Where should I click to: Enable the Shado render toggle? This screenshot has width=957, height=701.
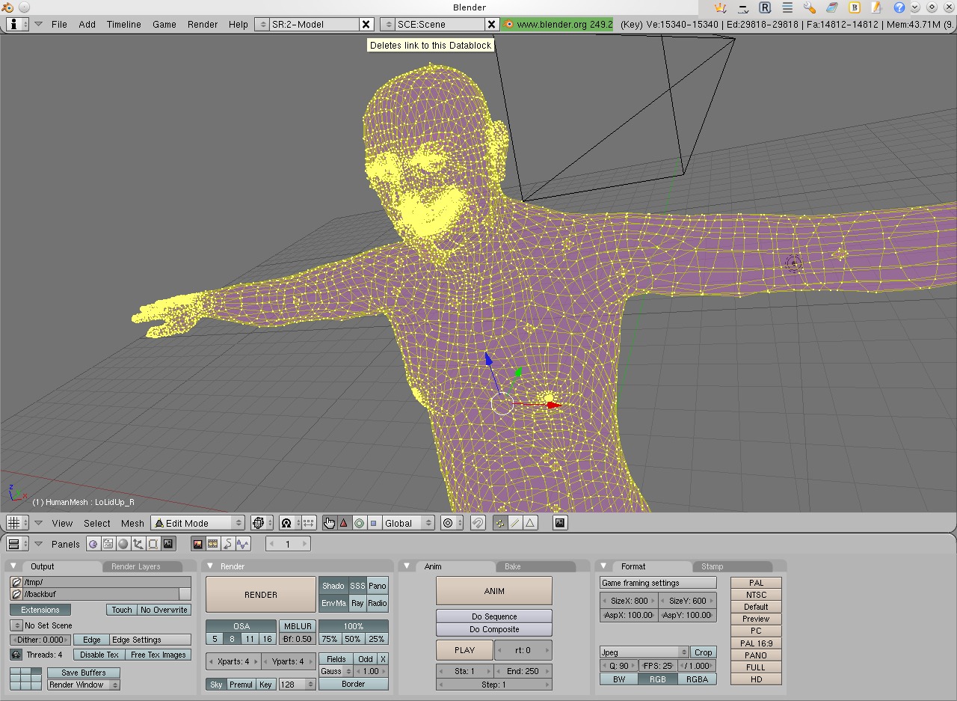334,586
